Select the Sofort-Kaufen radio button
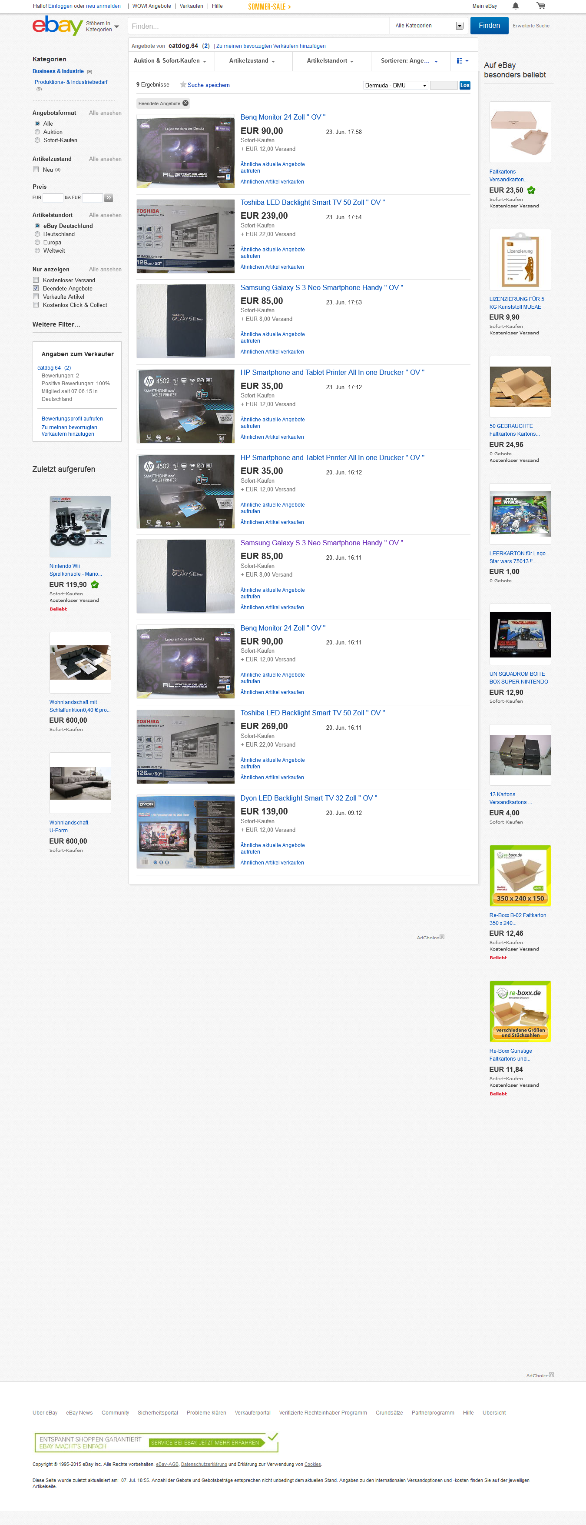Screen dimensions: 586x1525 [x=37, y=140]
